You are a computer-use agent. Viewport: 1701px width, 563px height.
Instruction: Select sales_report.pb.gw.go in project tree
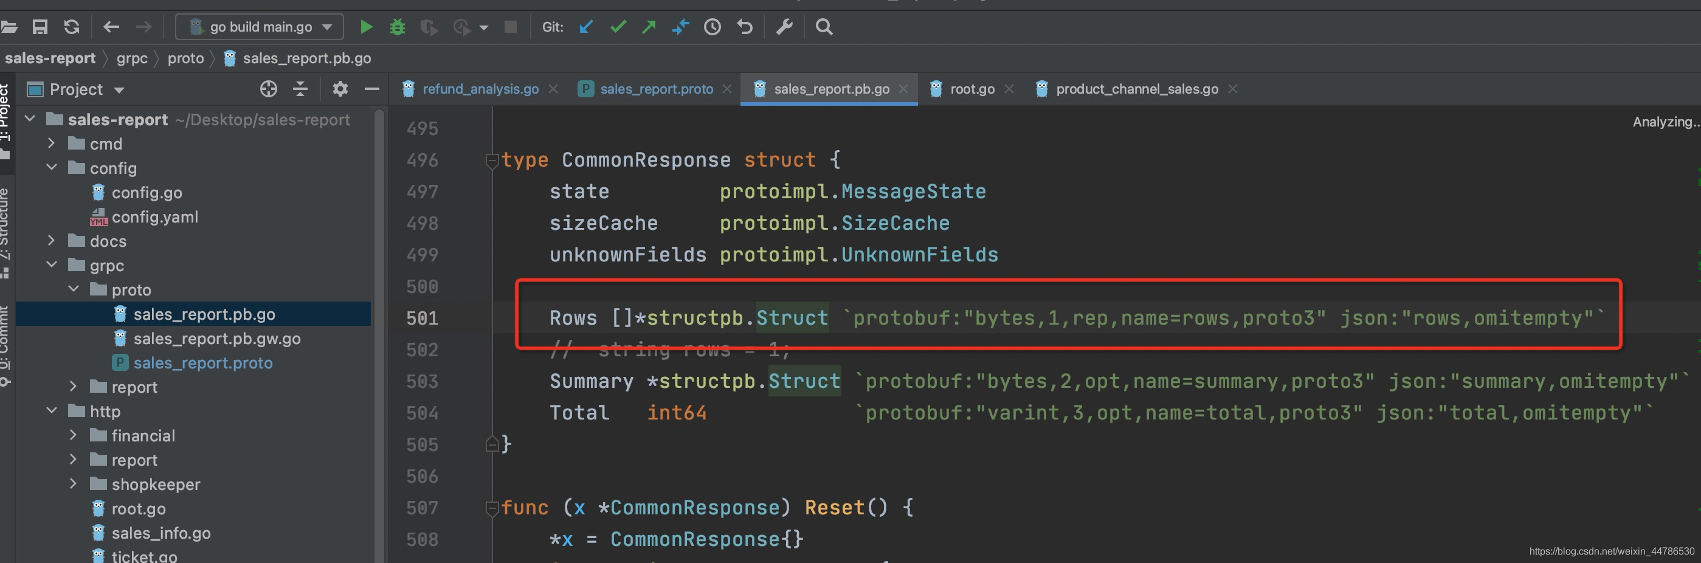(219, 338)
